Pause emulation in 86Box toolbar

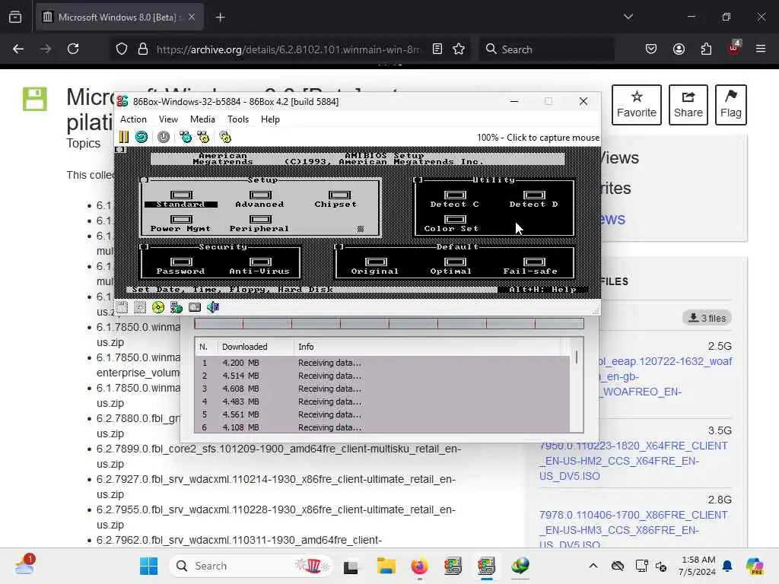[124, 137]
